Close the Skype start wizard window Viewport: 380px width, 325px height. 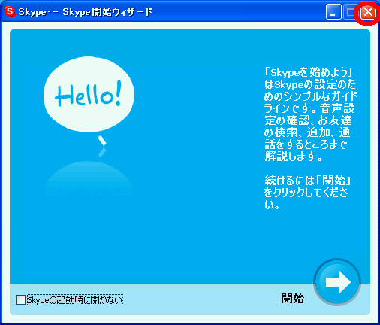click(368, 12)
